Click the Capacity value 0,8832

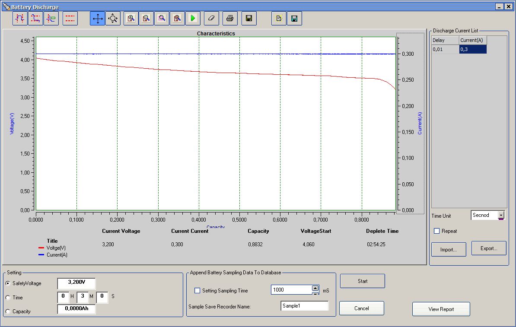point(255,244)
